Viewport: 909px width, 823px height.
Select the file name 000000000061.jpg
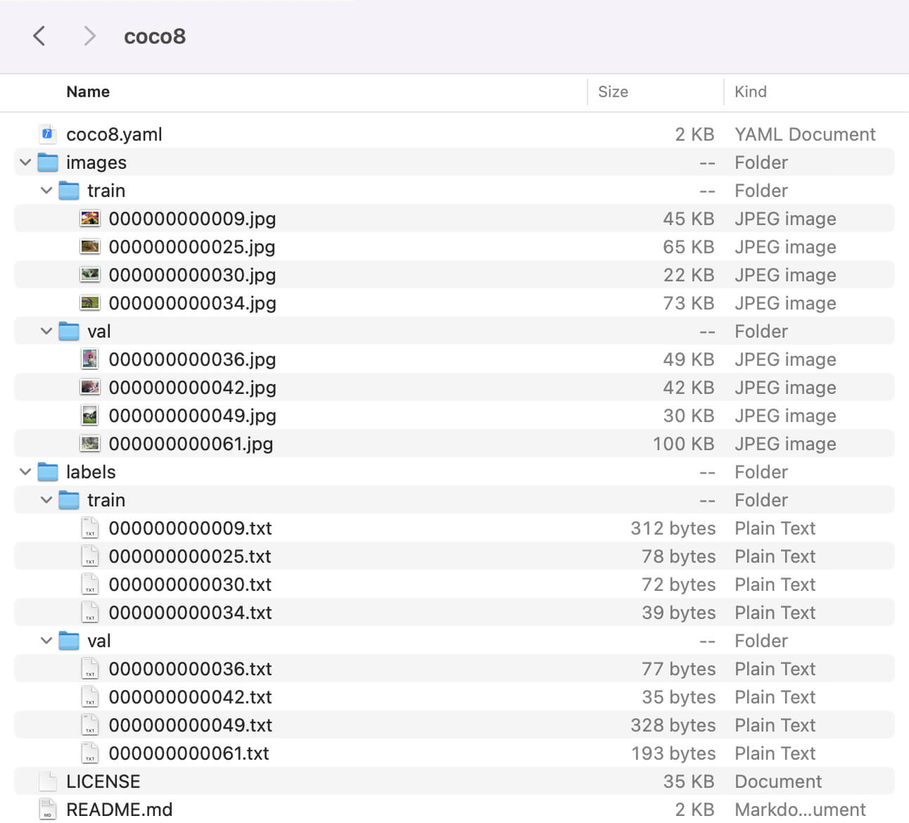coord(191,444)
